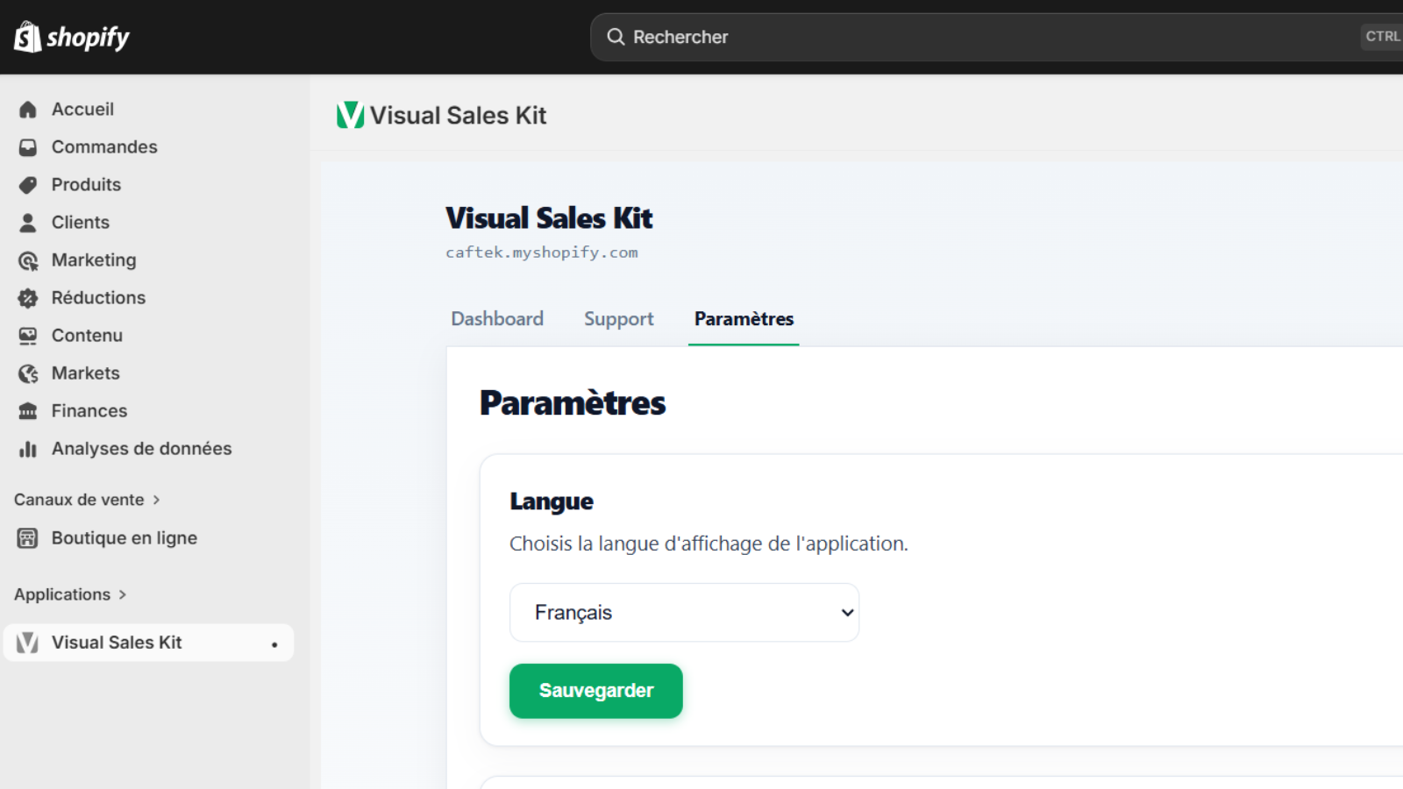Expand Canaux de vente section
The image size is (1403, 789).
pos(87,500)
